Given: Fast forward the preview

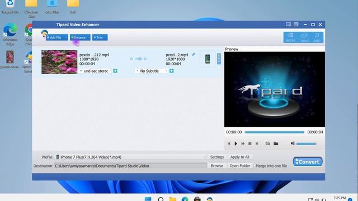Looking at the screenshot, I should click(x=243, y=143).
